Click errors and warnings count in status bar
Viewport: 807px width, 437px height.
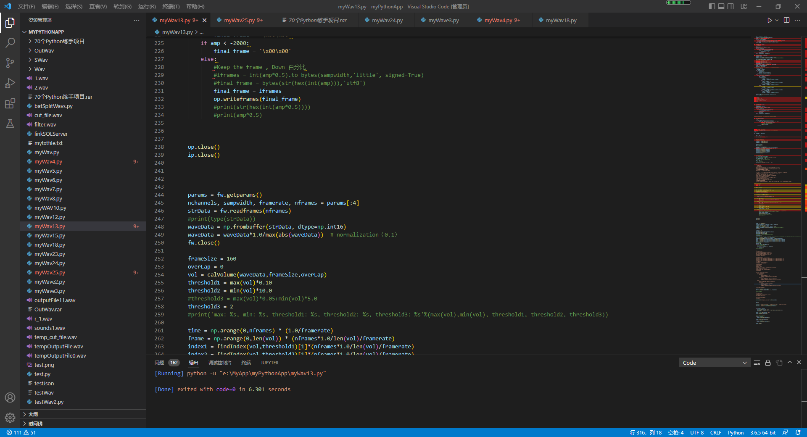[x=21, y=432]
